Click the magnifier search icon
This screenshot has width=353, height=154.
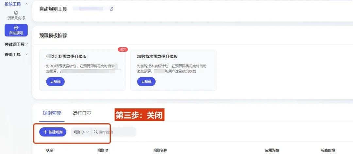coord(96,132)
